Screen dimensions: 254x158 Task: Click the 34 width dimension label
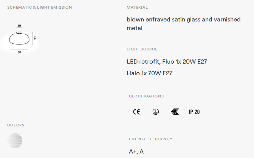[x=20, y=52]
